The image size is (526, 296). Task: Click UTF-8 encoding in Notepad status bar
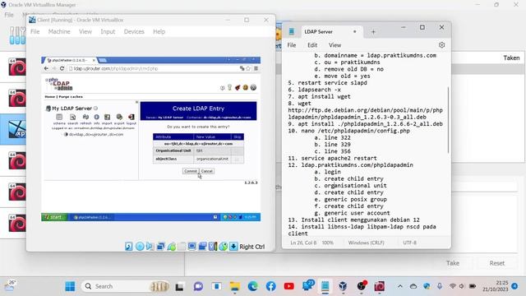pos(409,243)
